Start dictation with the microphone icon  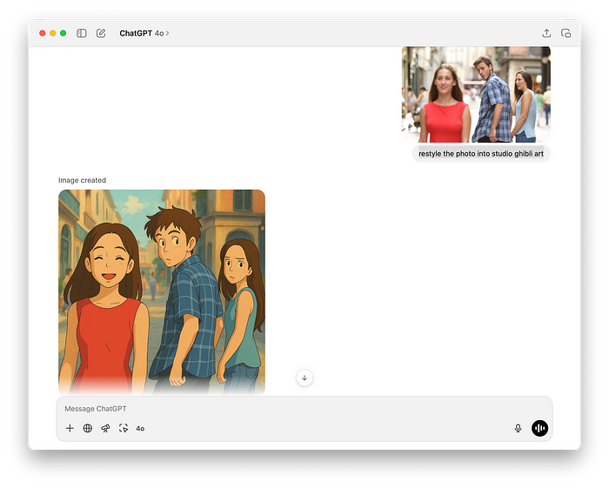[518, 428]
